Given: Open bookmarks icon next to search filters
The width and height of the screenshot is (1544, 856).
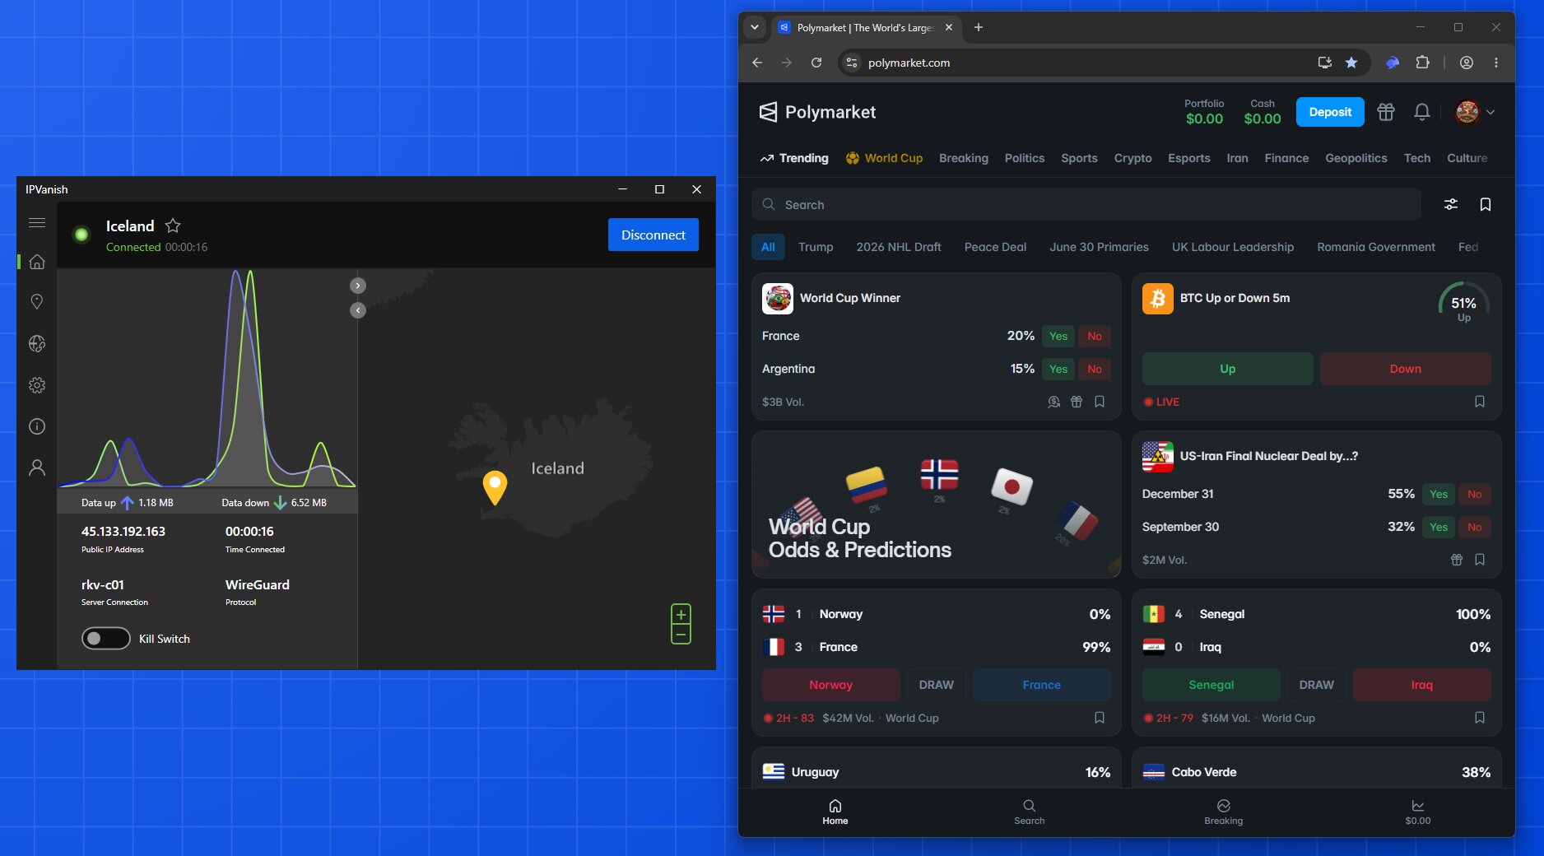Looking at the screenshot, I should (x=1486, y=204).
